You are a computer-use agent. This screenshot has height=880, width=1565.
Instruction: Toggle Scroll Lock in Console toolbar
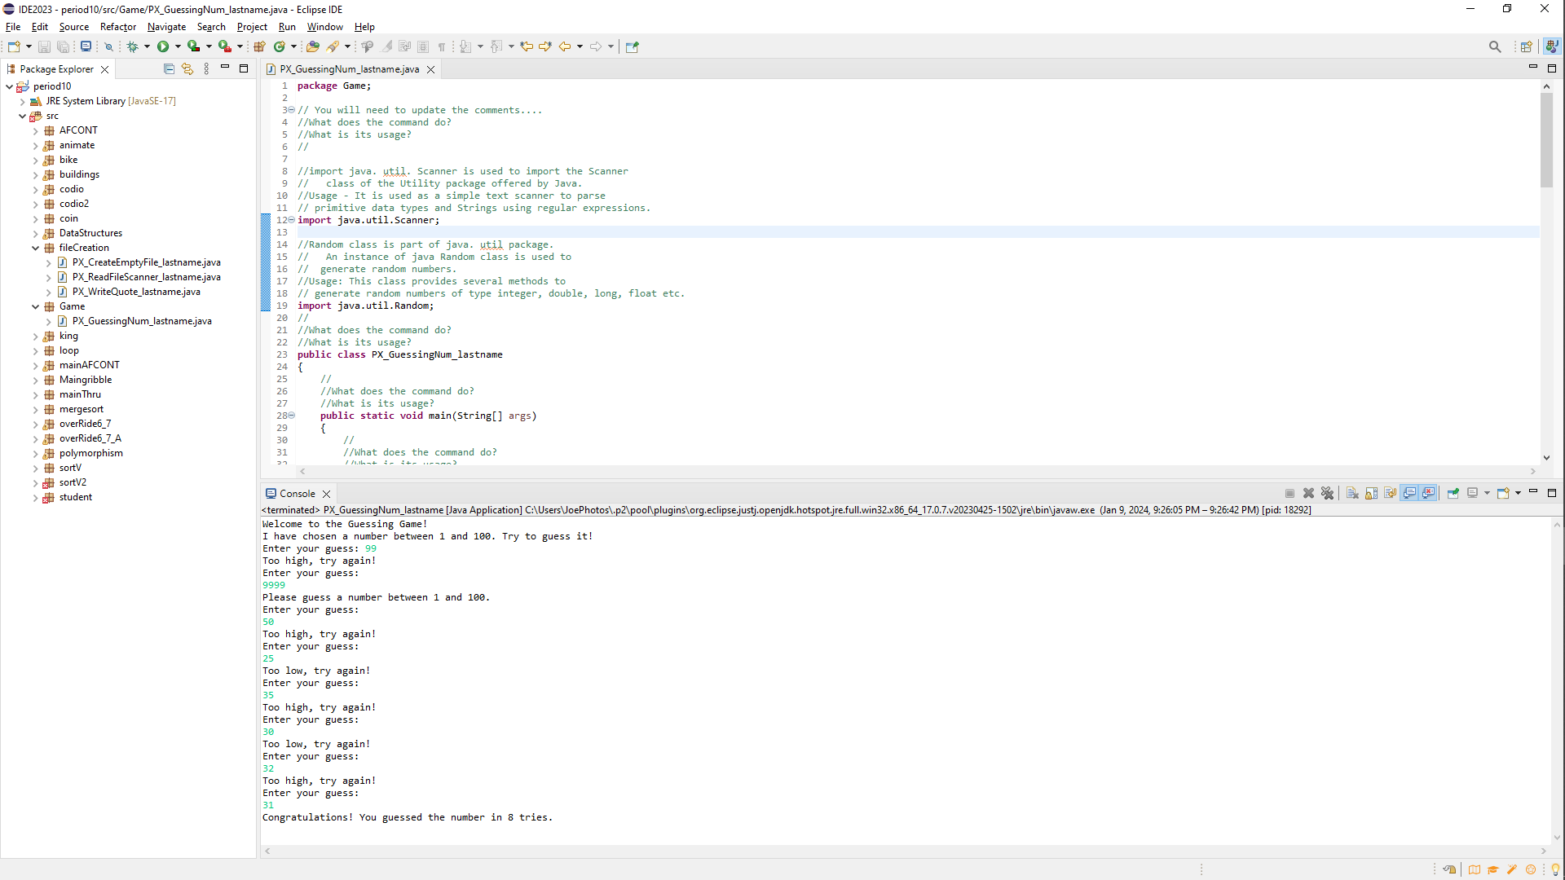coord(1372,493)
